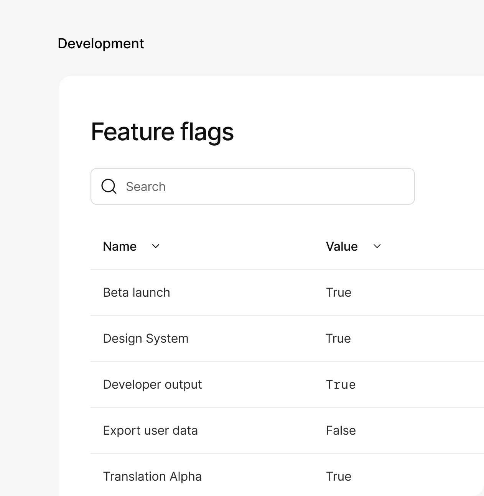Enable the Export user data flag
Image resolution: width=484 pixels, height=496 pixels.
[341, 430]
